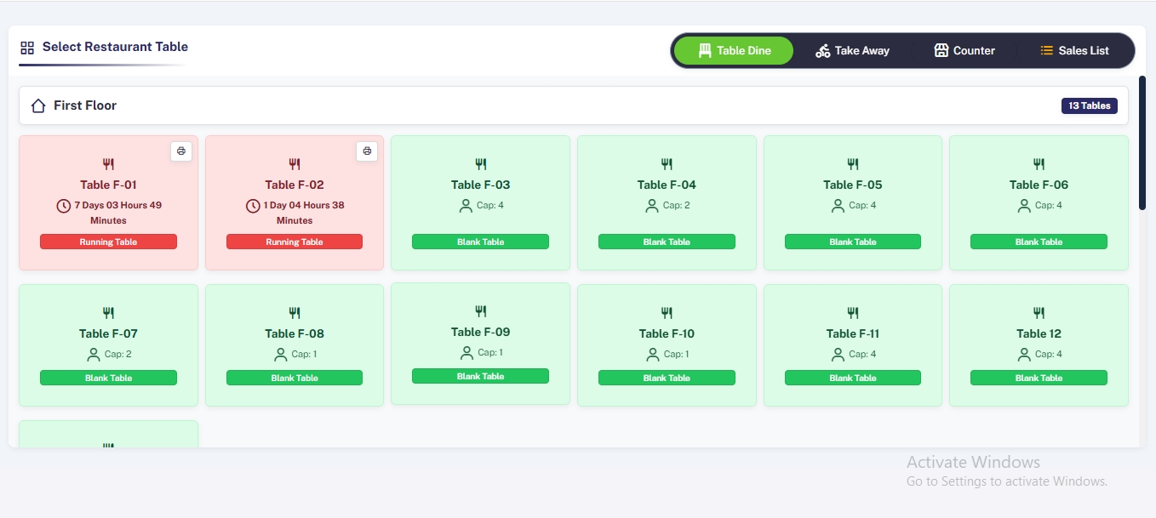Click the Table F-08 name label

tap(295, 333)
